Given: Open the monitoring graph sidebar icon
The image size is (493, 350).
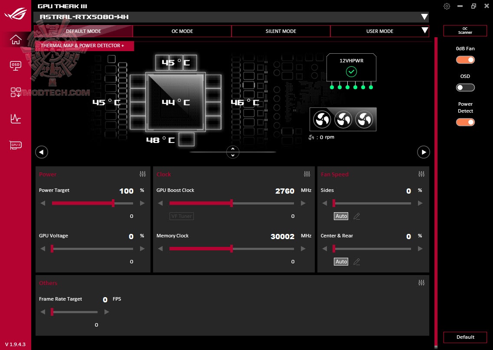Looking at the screenshot, I should tap(16, 119).
